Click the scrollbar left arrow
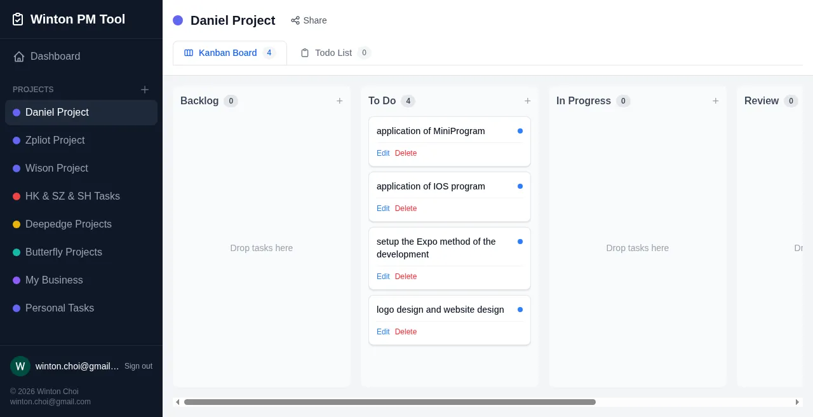813x417 pixels. tap(177, 402)
